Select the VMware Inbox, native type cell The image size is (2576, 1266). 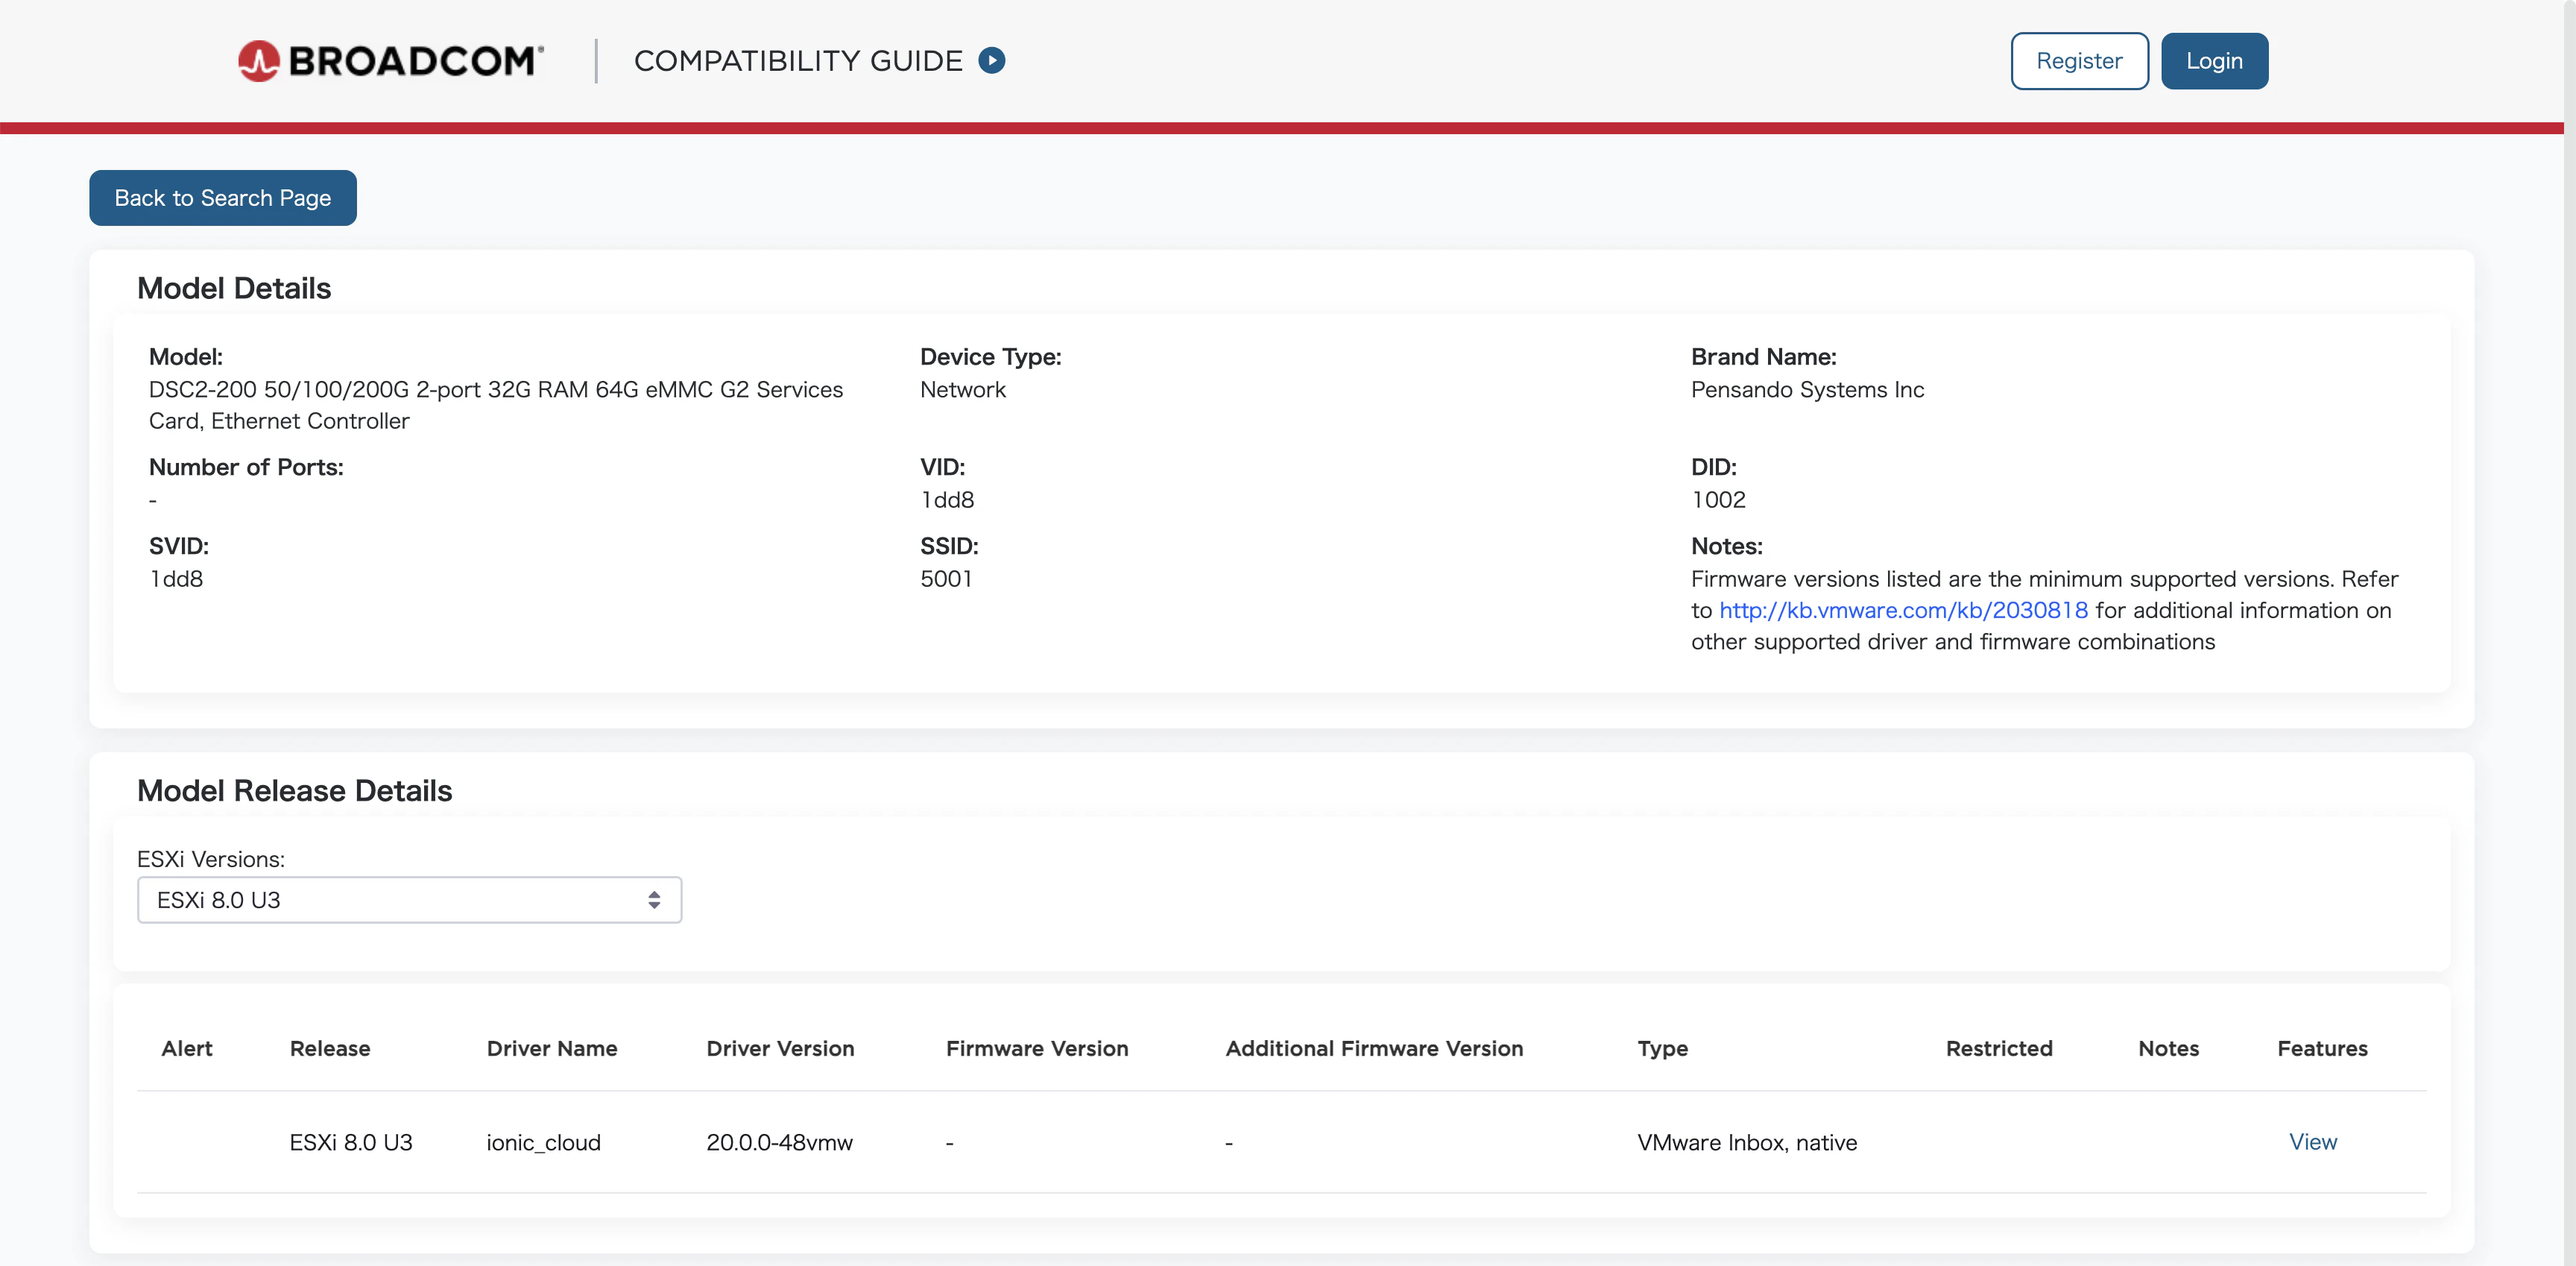pyautogui.click(x=1747, y=1142)
